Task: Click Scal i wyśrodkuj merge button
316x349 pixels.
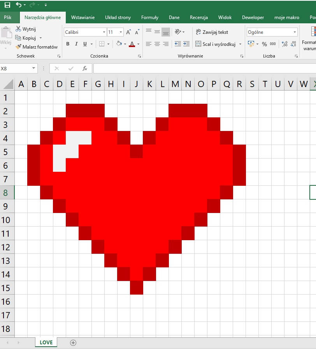Action: [216, 44]
